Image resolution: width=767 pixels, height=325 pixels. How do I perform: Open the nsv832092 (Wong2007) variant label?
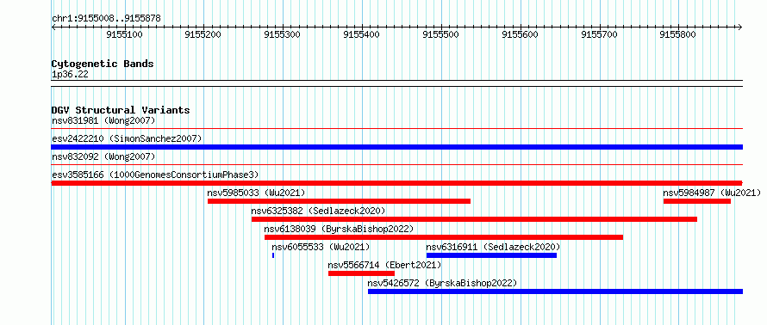coord(103,156)
